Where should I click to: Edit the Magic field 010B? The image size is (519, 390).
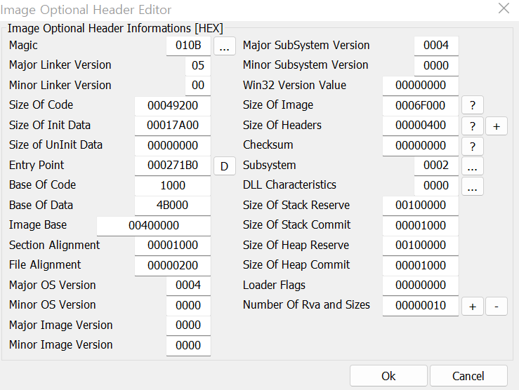188,46
